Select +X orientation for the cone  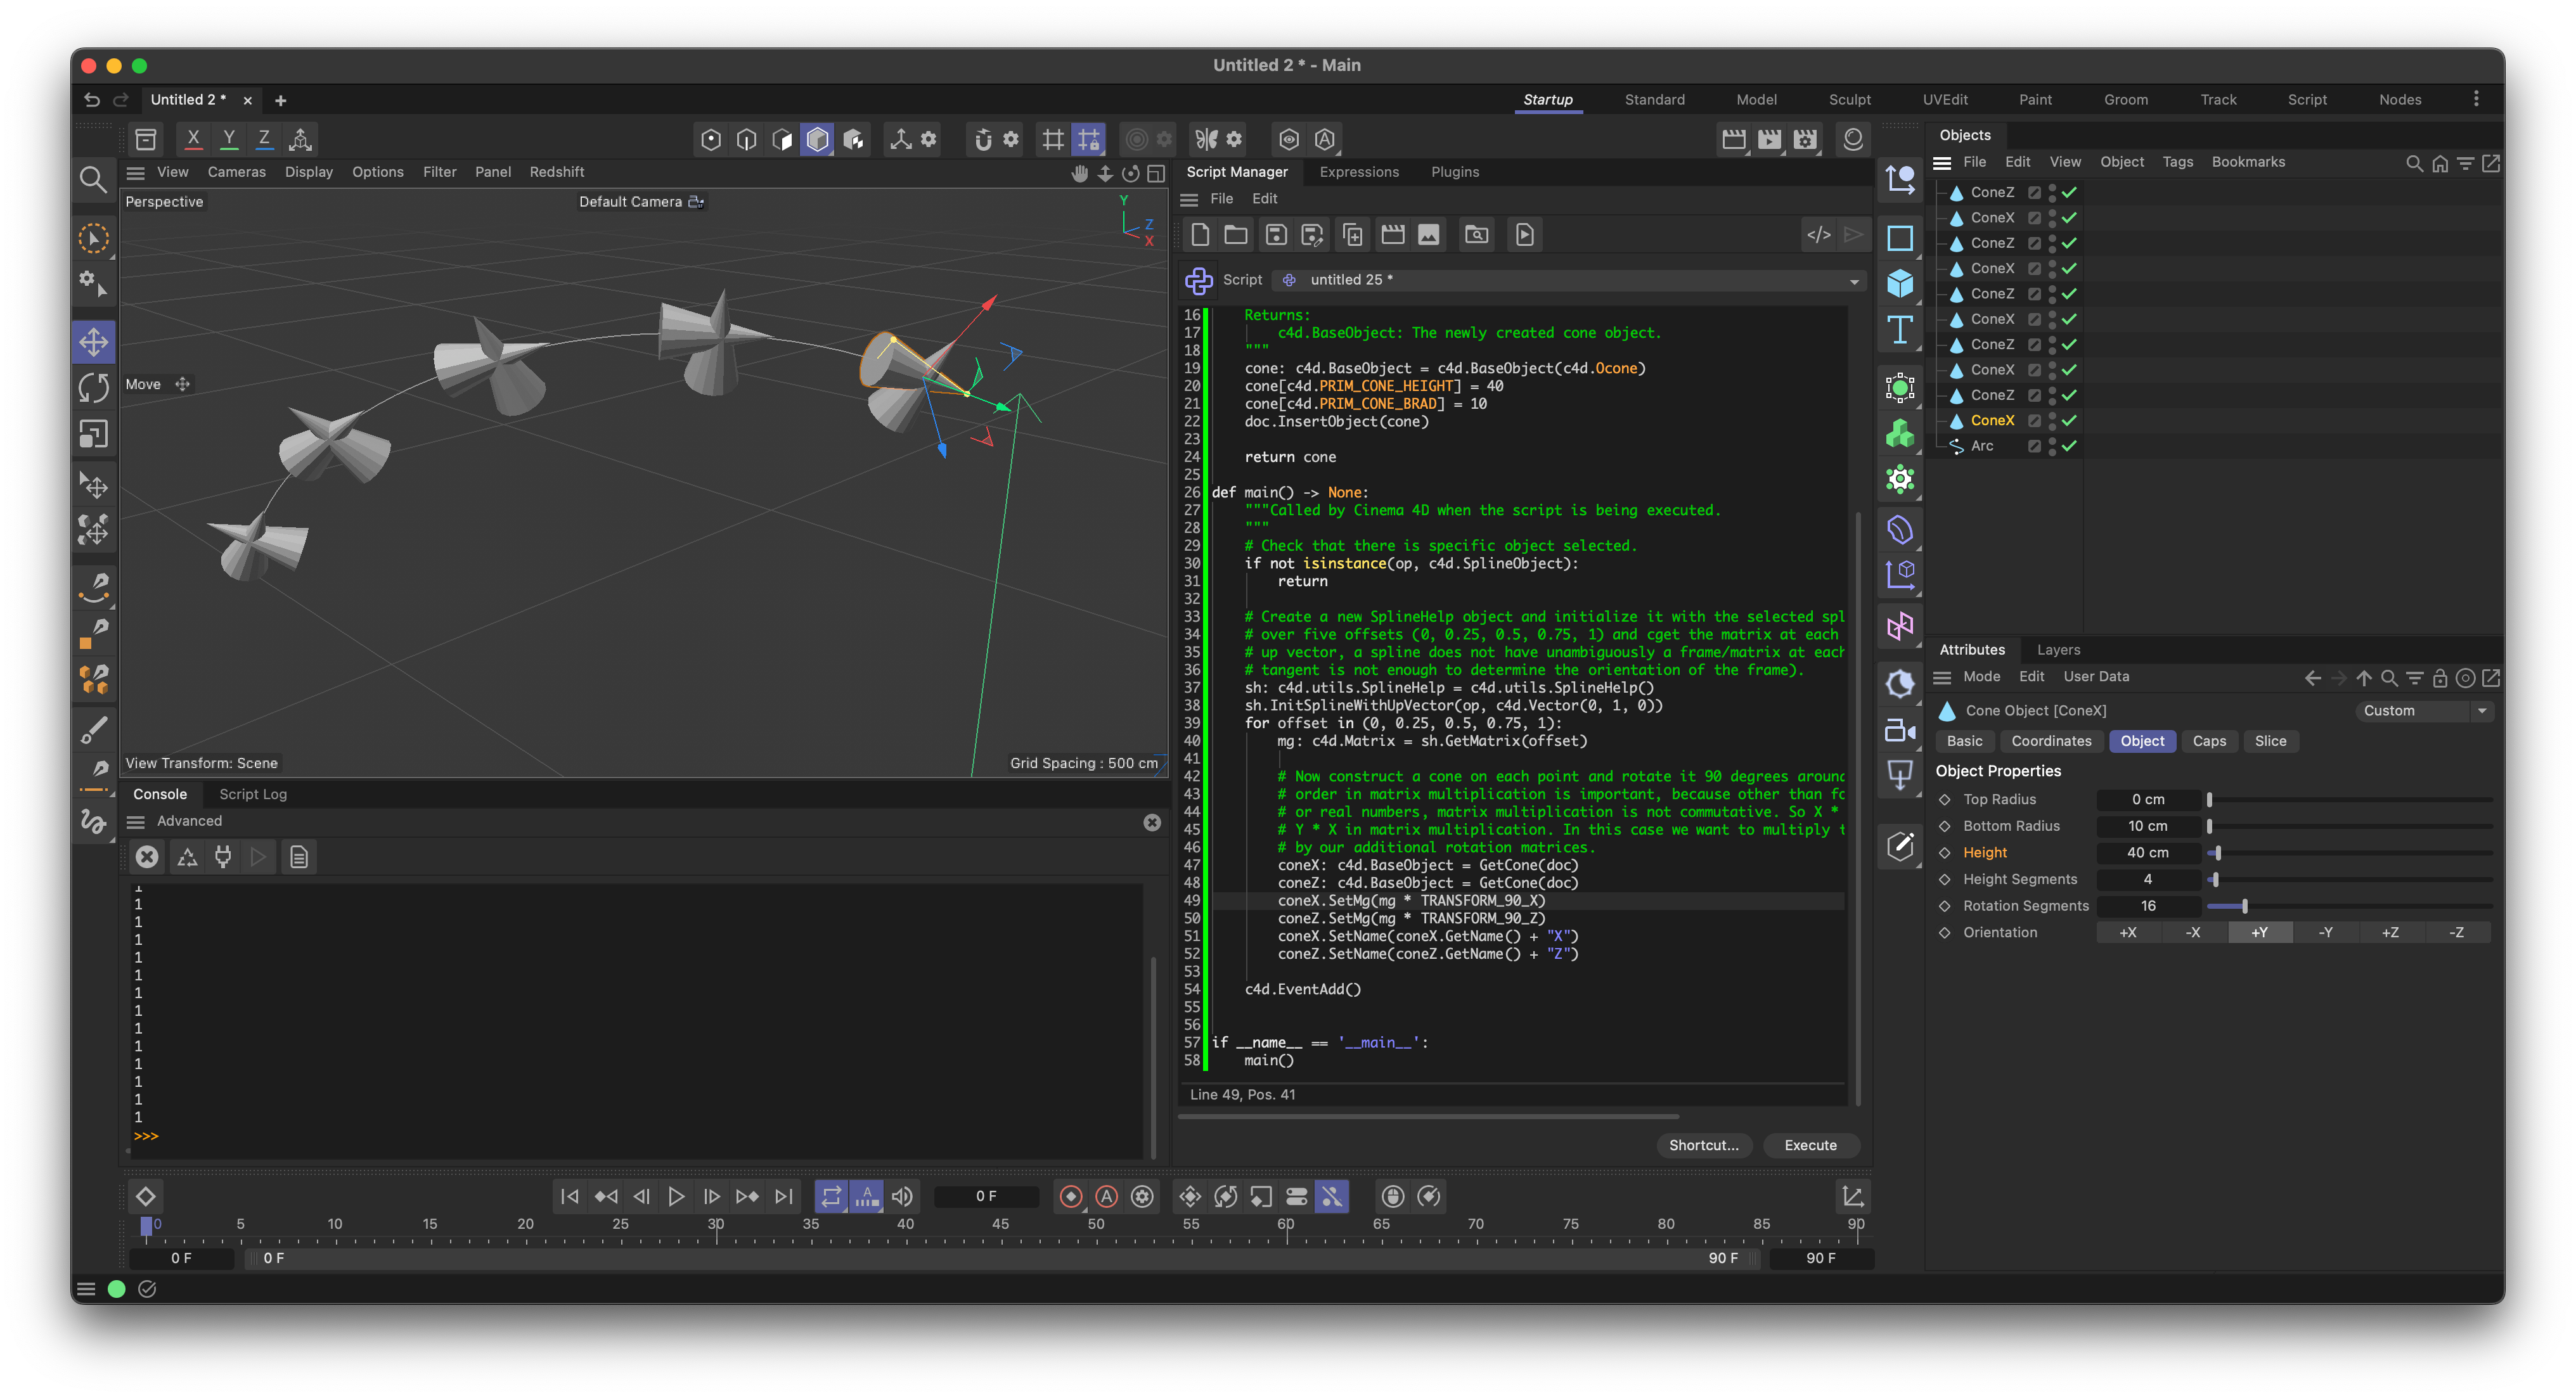tap(2128, 932)
